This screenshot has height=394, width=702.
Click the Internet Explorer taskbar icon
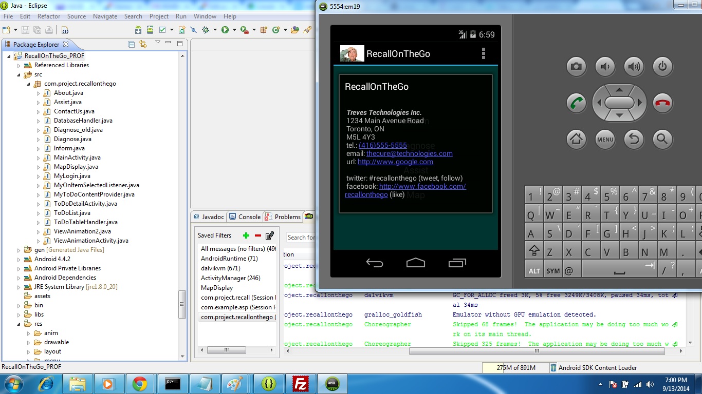point(46,384)
